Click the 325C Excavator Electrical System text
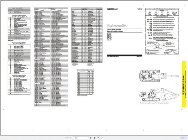 (x=115, y=30)
